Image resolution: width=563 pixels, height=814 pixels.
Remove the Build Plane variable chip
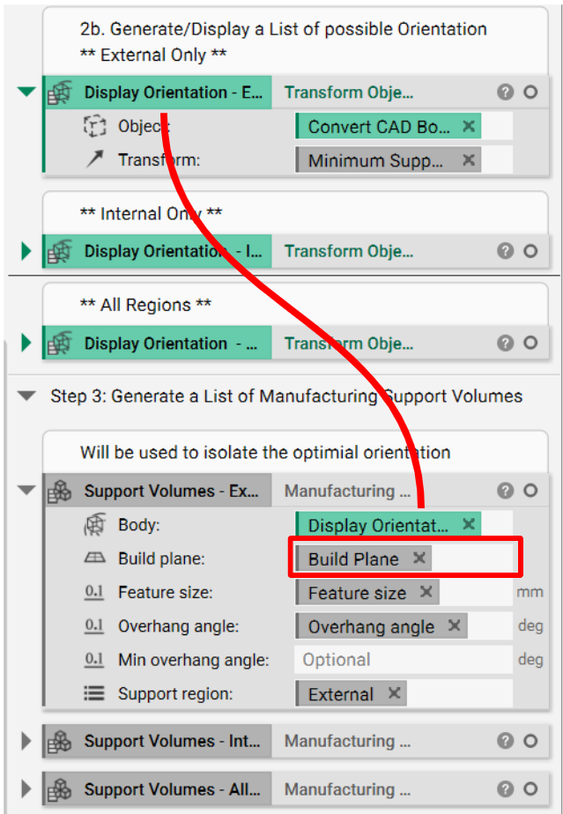pyautogui.click(x=419, y=559)
